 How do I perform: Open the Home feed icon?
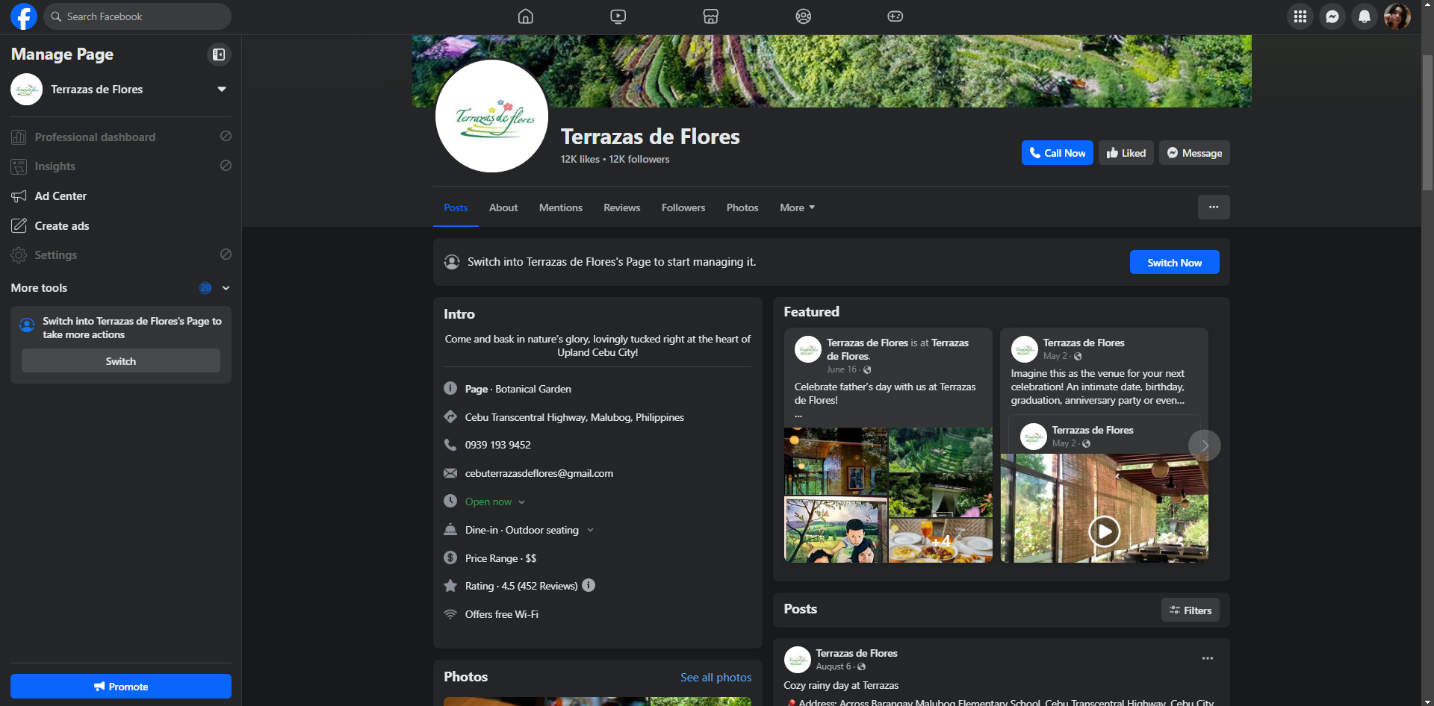(x=526, y=16)
